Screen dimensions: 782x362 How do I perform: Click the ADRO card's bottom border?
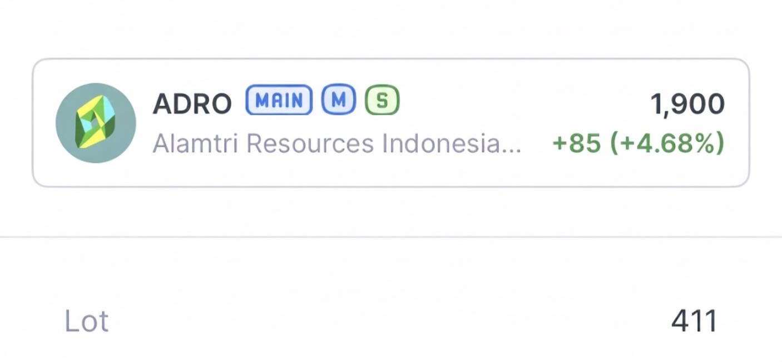click(391, 186)
